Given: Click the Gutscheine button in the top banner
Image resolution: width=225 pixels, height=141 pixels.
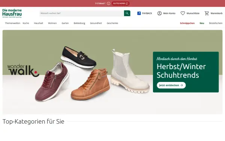Looking at the screenshot, I should tap(120, 3).
